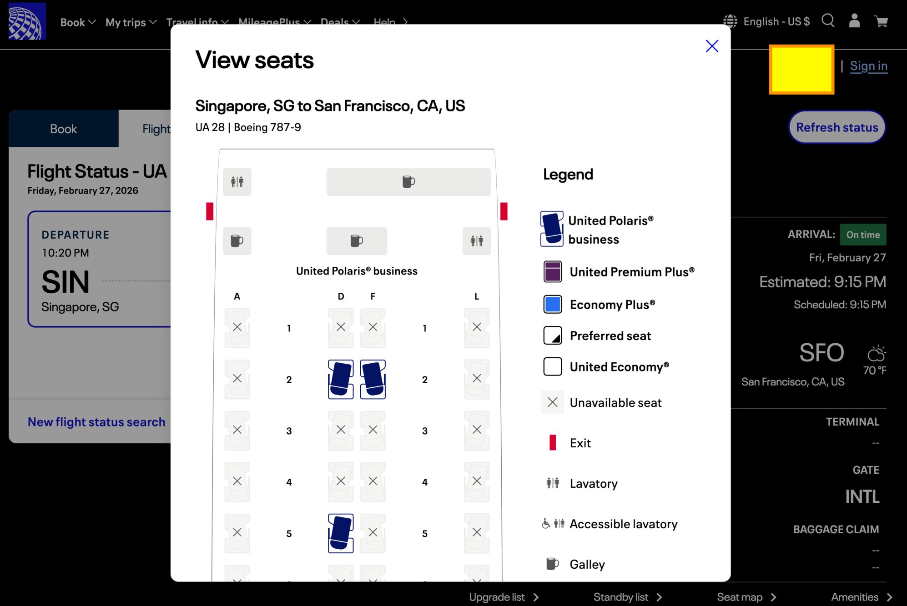The height and width of the screenshot is (606, 907).
Task: Open the shopping cart
Action: pyautogui.click(x=881, y=21)
